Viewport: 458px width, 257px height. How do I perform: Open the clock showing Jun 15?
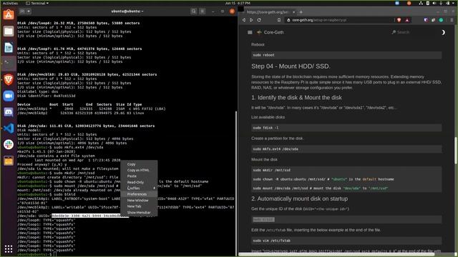click(x=238, y=3)
